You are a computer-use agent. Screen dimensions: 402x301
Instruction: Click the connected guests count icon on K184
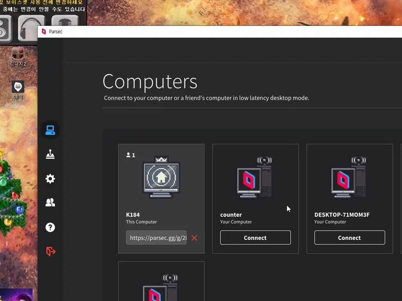[x=130, y=155]
